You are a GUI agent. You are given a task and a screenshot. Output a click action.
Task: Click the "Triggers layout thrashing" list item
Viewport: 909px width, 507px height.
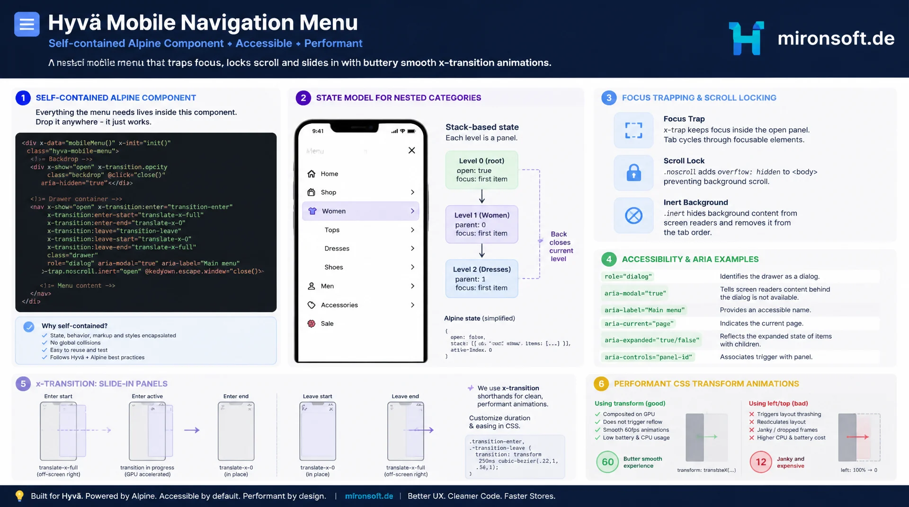pos(789,414)
